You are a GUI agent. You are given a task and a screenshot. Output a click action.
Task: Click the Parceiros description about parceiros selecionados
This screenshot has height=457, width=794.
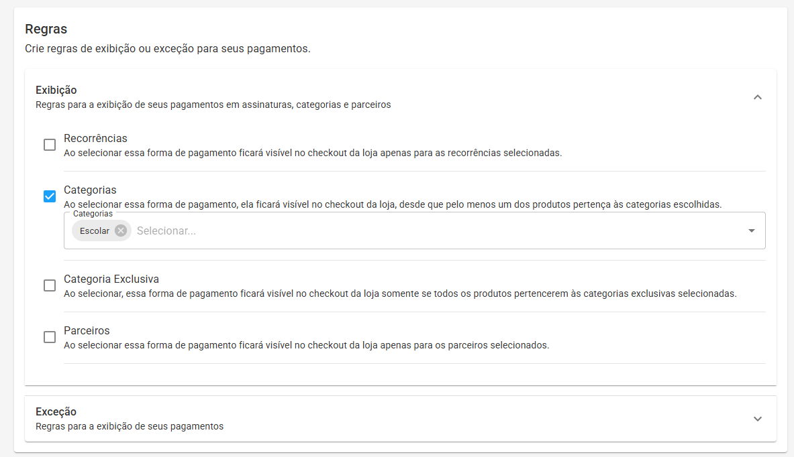[306, 345]
